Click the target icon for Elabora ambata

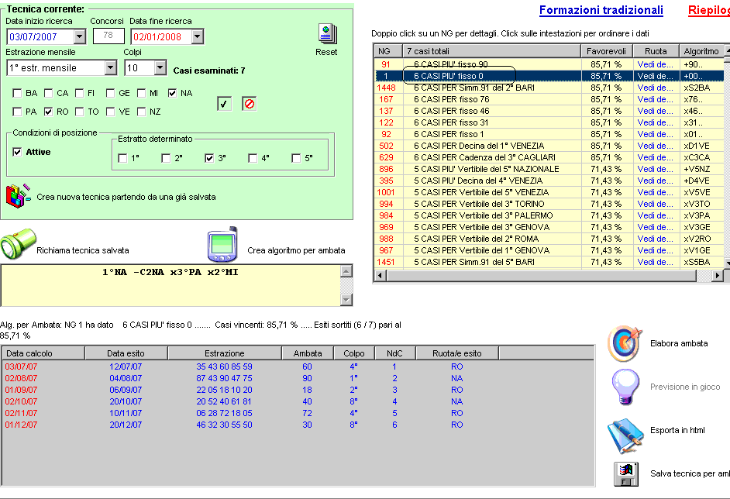click(x=625, y=344)
